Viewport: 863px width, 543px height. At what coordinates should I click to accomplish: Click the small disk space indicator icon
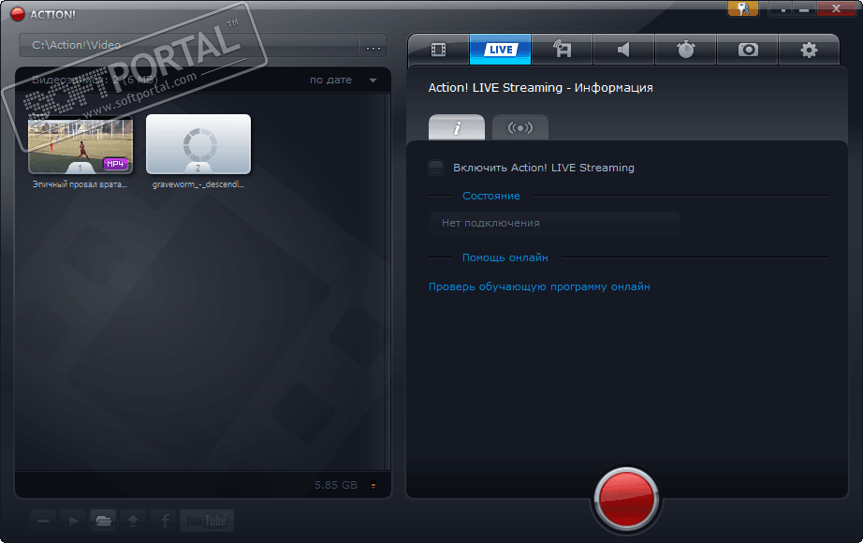373,486
